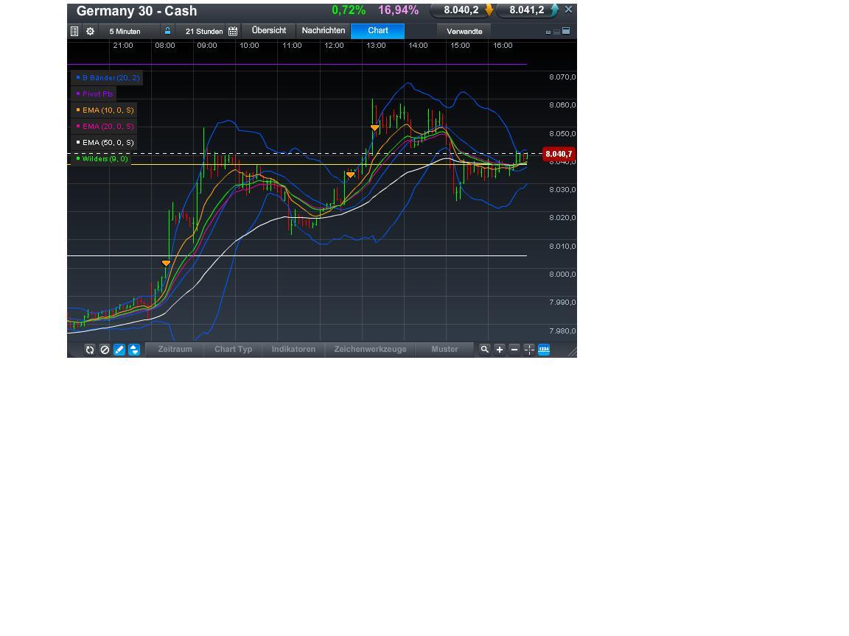
Task: Click the magnifier zoom icon
Action: pyautogui.click(x=485, y=350)
